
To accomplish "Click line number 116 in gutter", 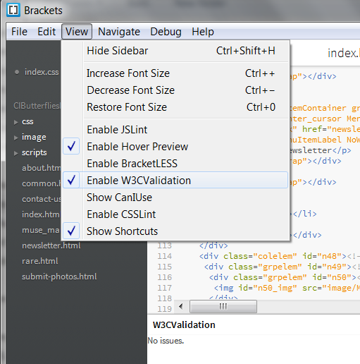I will pos(164,277).
